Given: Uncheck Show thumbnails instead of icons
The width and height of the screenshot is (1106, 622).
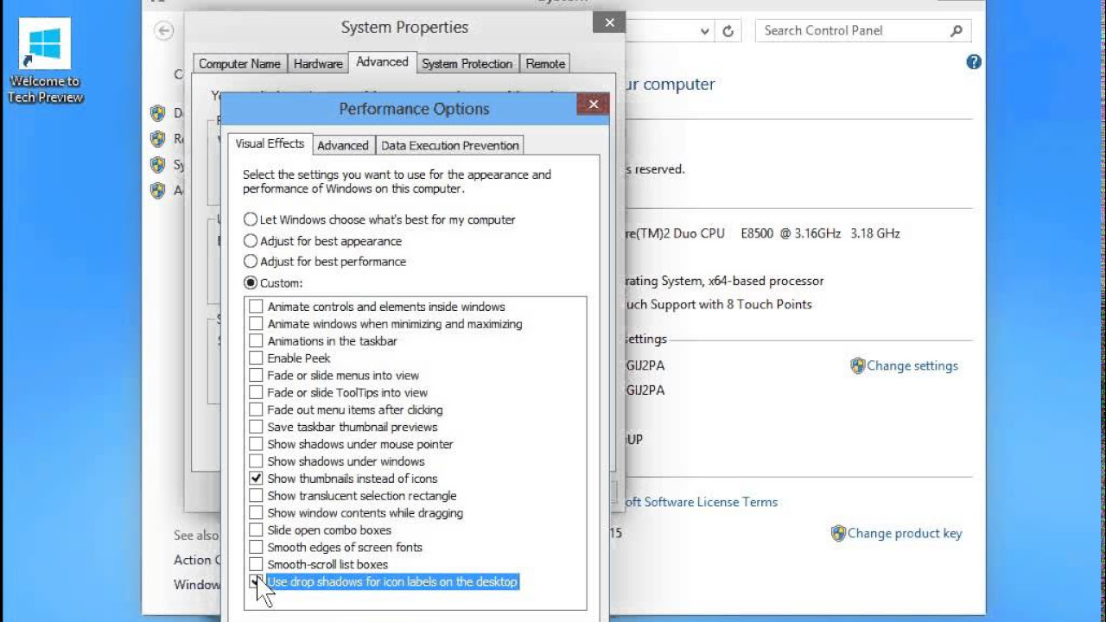Looking at the screenshot, I should click(256, 478).
